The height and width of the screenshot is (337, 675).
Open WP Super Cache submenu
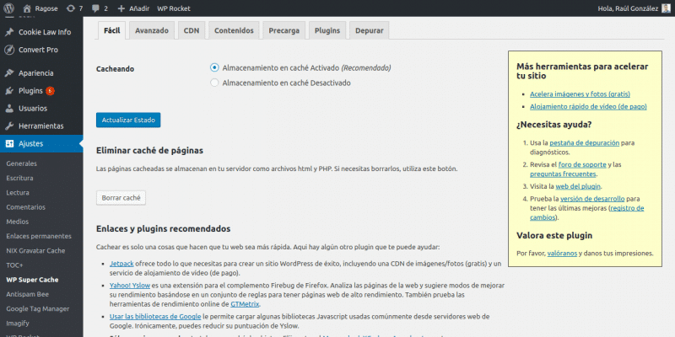coord(32,280)
